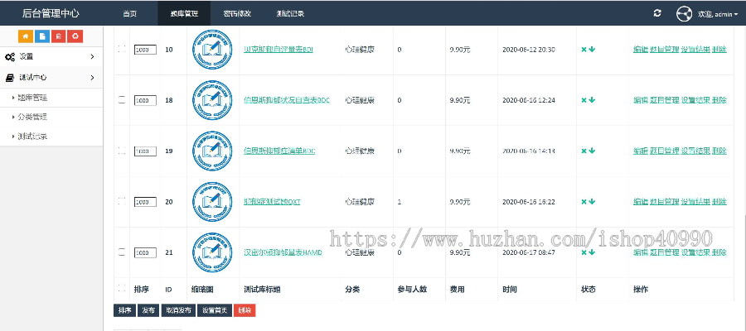The image size is (746, 331).
Task: Click the 9.90元 fee in row ID 20
Action: (x=460, y=202)
